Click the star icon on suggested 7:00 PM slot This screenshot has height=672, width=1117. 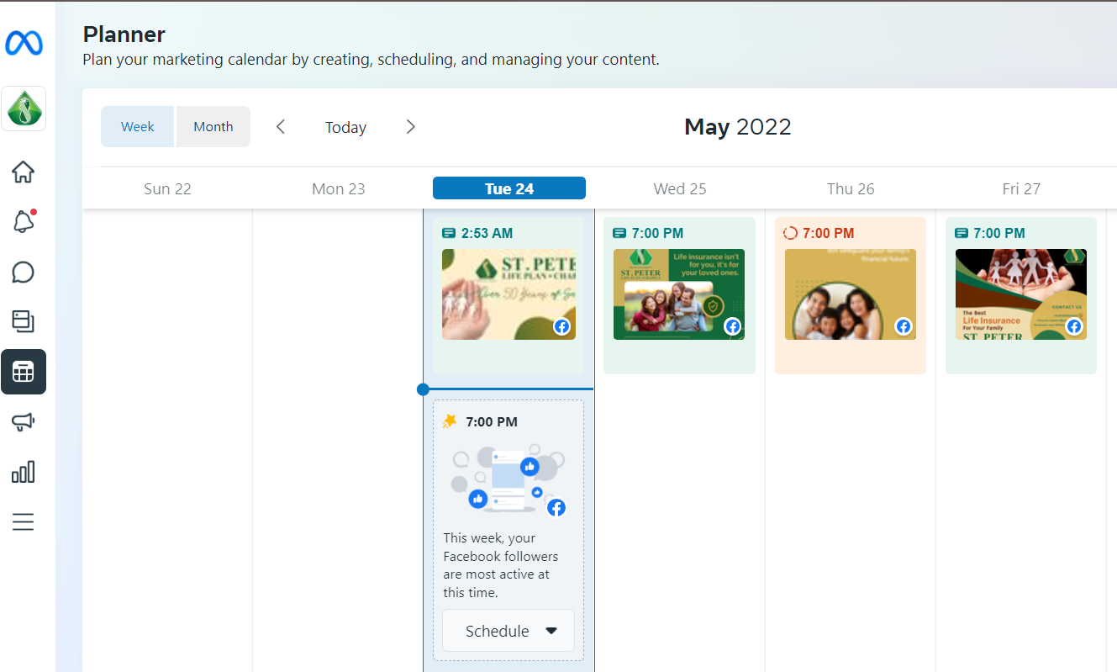click(x=450, y=421)
